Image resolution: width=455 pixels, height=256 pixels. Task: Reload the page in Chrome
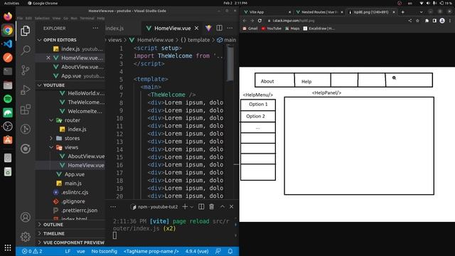click(259, 21)
